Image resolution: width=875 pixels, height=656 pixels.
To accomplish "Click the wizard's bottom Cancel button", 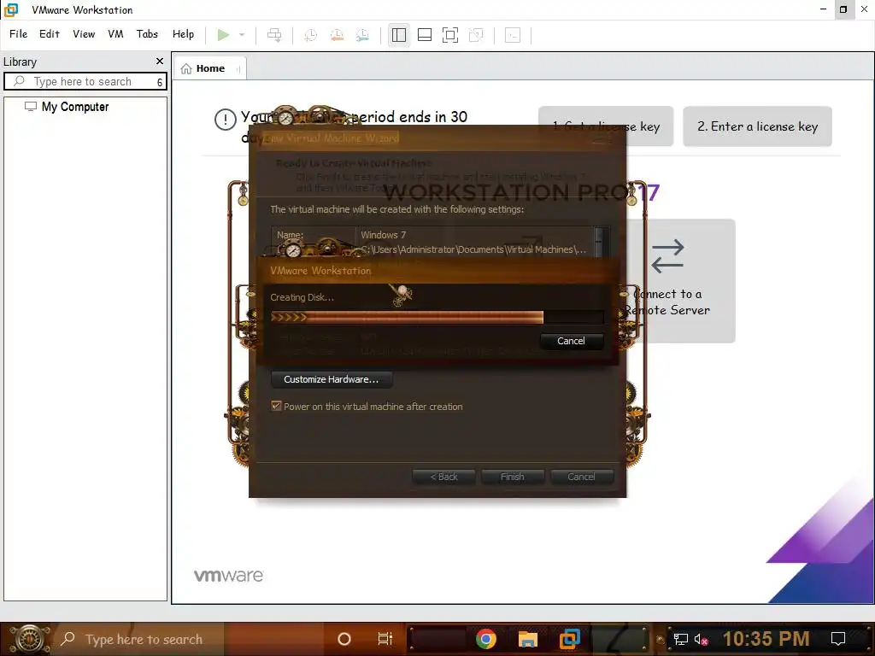I will 581,477.
